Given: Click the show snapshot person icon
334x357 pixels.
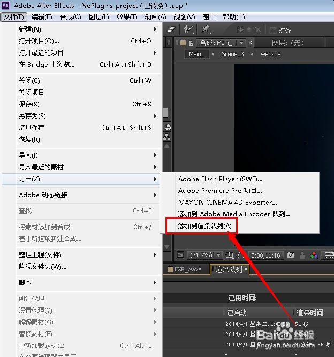Looking at the screenshot, I should click(302, 255).
